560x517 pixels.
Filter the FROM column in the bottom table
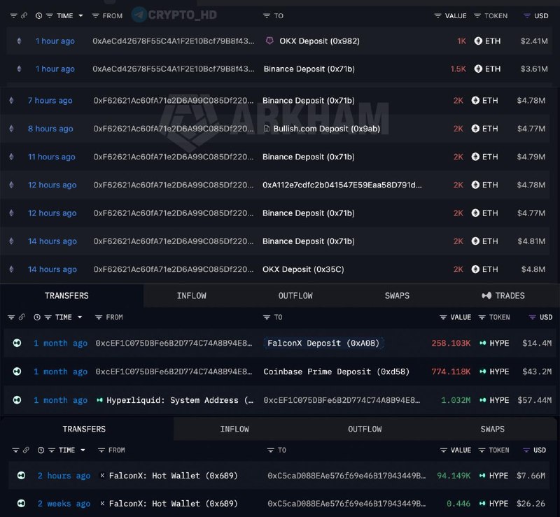[x=101, y=450]
